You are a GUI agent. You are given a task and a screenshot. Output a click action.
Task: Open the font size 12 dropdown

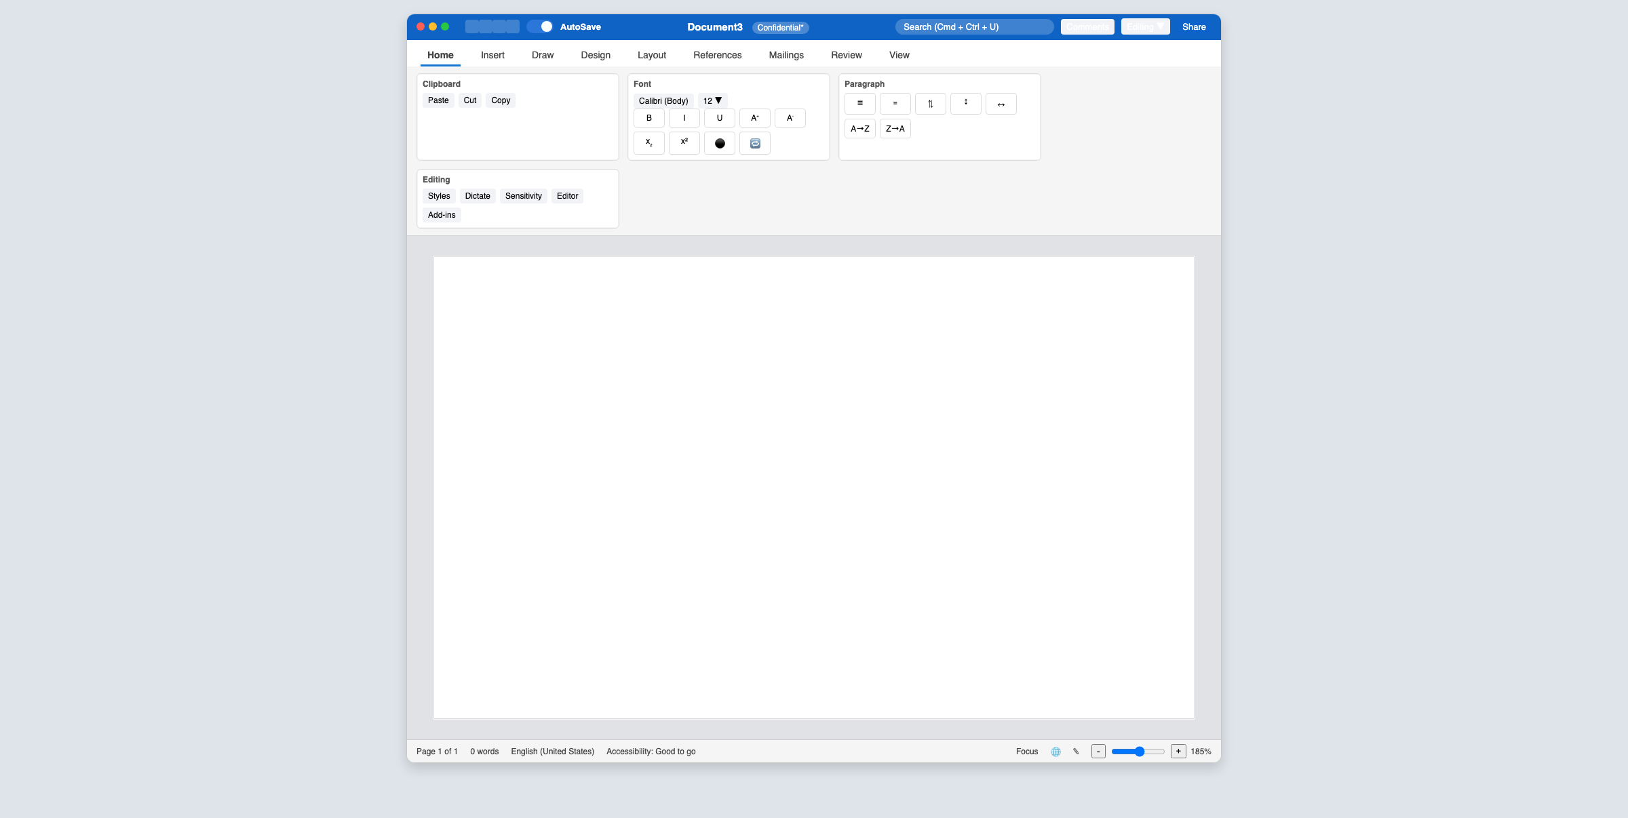712,100
